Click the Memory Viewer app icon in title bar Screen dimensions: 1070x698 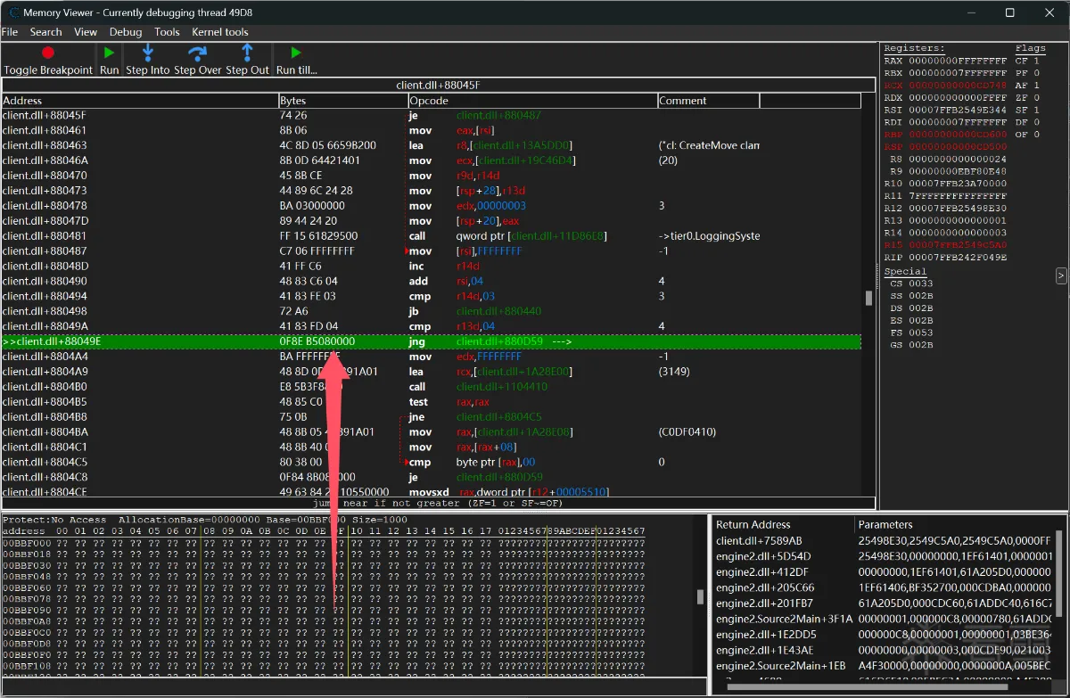coord(13,12)
